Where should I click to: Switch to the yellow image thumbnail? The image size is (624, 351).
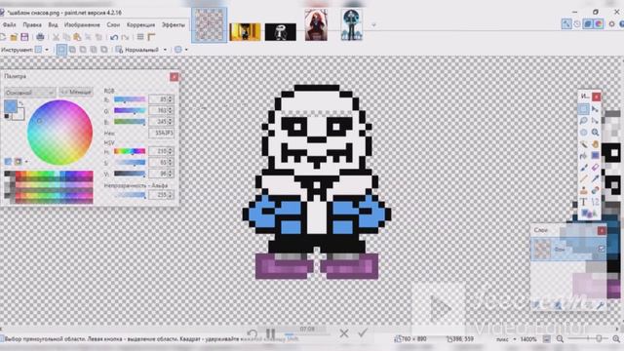click(245, 32)
